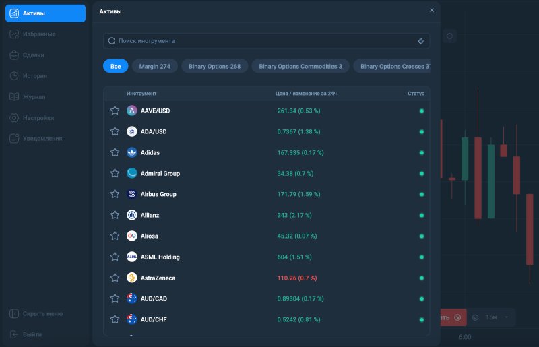This screenshot has width=539, height=347.
Task: Open Настройки gear icon
Action: [x=14, y=118]
